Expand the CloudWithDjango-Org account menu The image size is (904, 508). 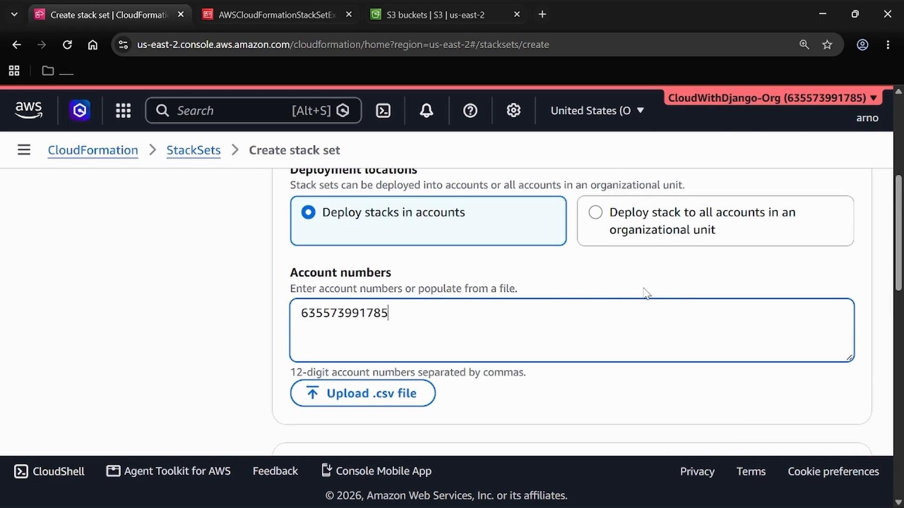(773, 98)
